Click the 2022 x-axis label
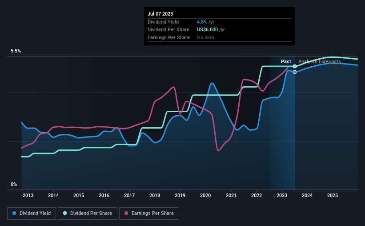 click(x=257, y=195)
